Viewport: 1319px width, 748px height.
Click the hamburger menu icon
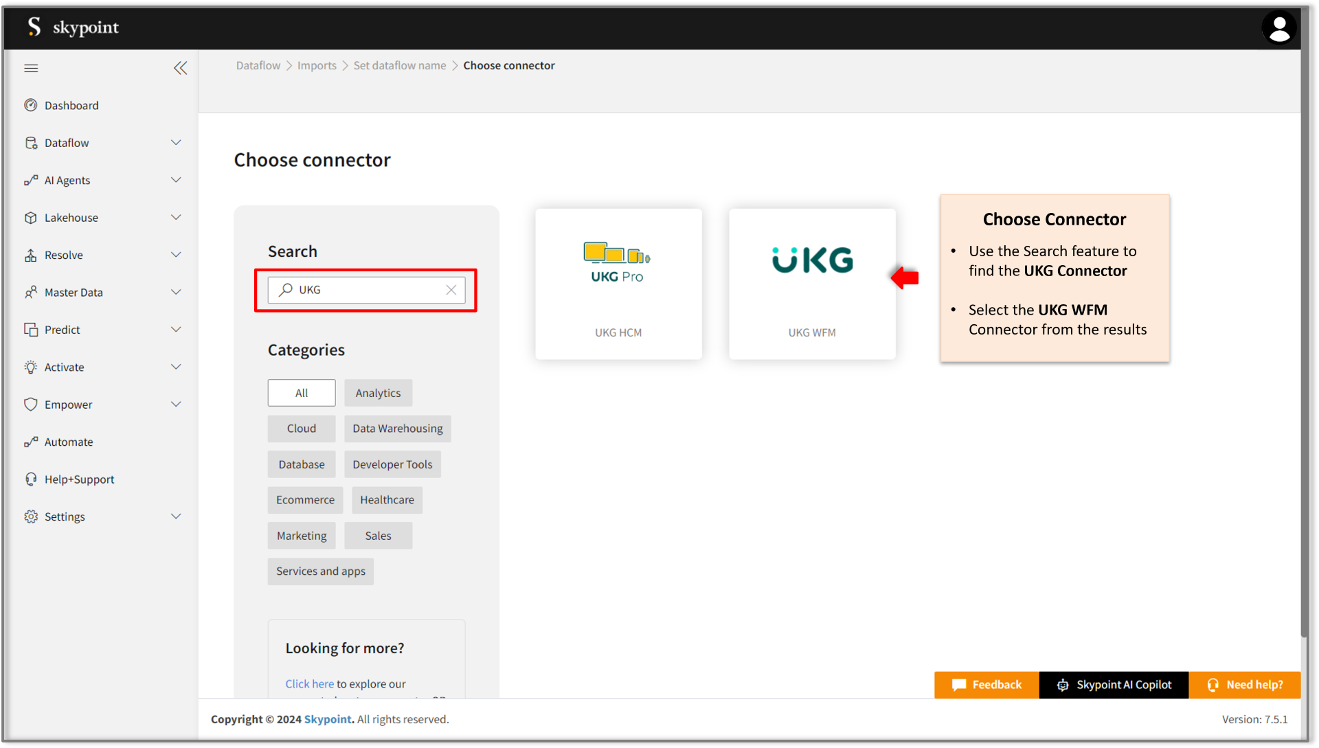coord(31,68)
